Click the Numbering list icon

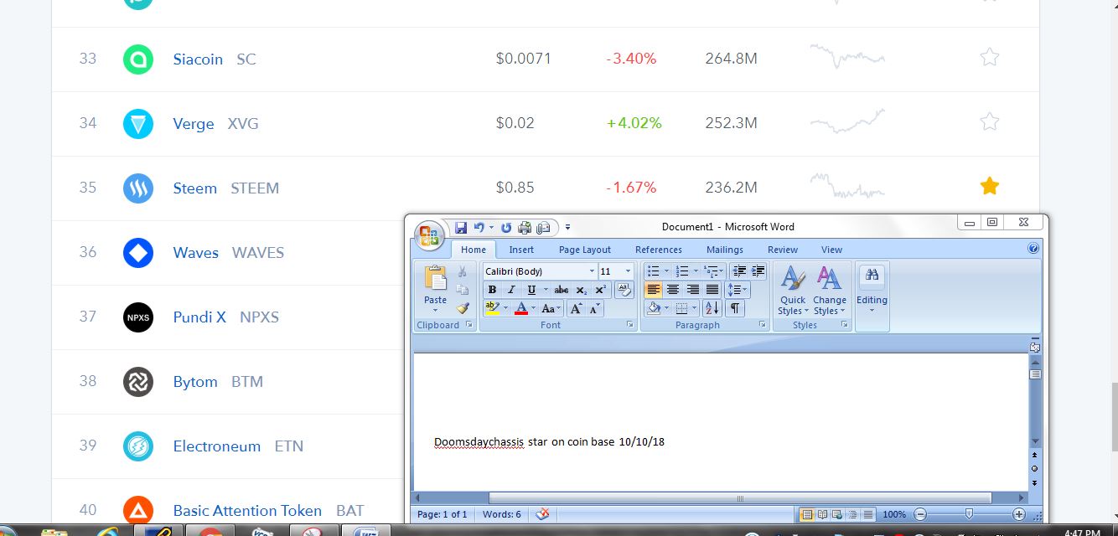tap(682, 271)
